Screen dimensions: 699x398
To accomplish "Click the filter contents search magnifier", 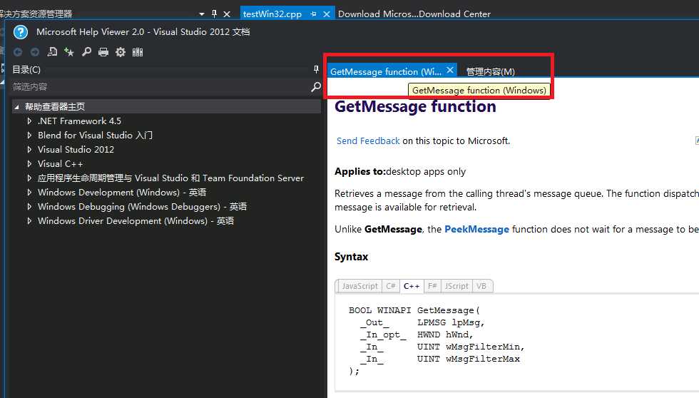I will (x=315, y=86).
